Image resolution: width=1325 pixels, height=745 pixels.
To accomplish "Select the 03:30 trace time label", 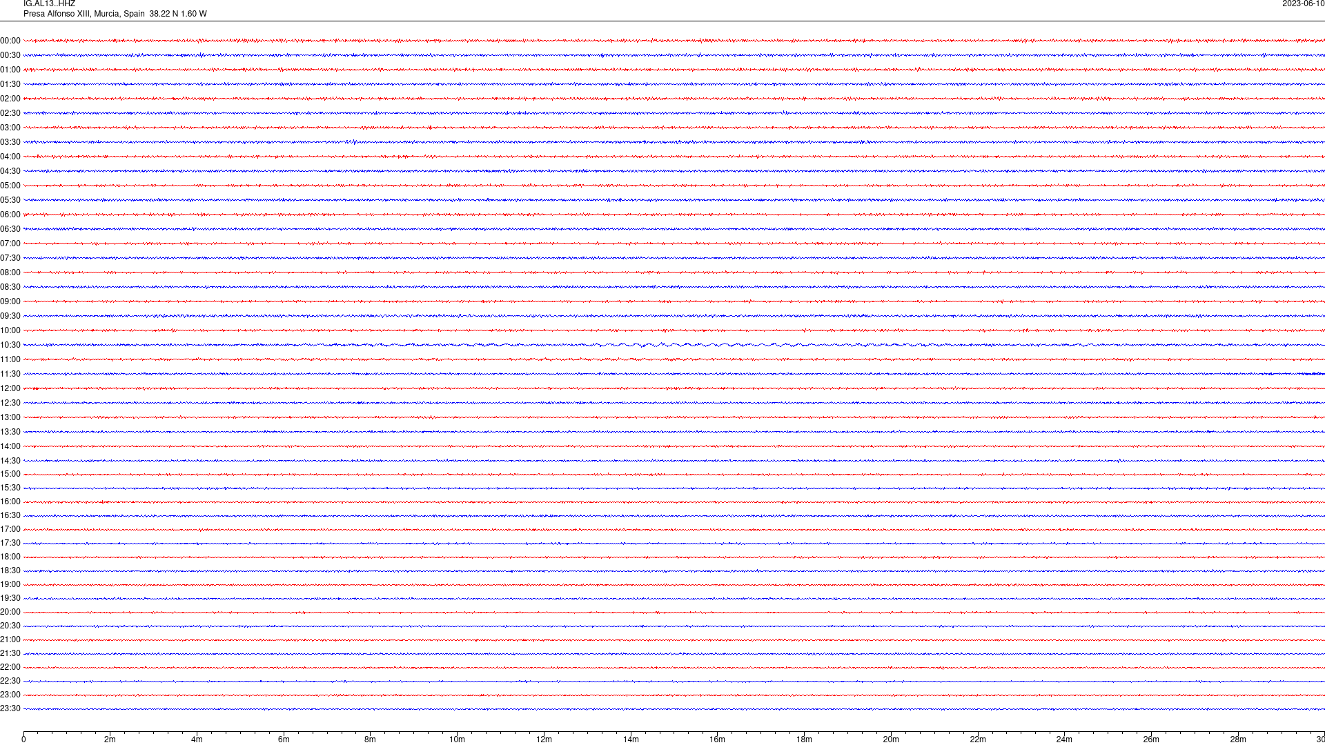I will pos(10,142).
